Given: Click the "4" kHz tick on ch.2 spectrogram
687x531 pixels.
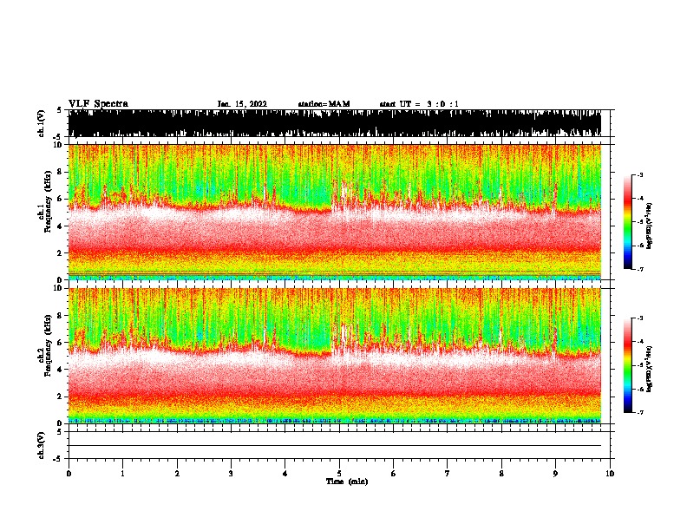Looking at the screenshot, I should (x=61, y=370).
